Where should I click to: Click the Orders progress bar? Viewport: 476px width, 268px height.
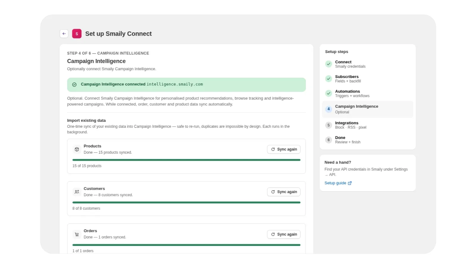pos(186,245)
